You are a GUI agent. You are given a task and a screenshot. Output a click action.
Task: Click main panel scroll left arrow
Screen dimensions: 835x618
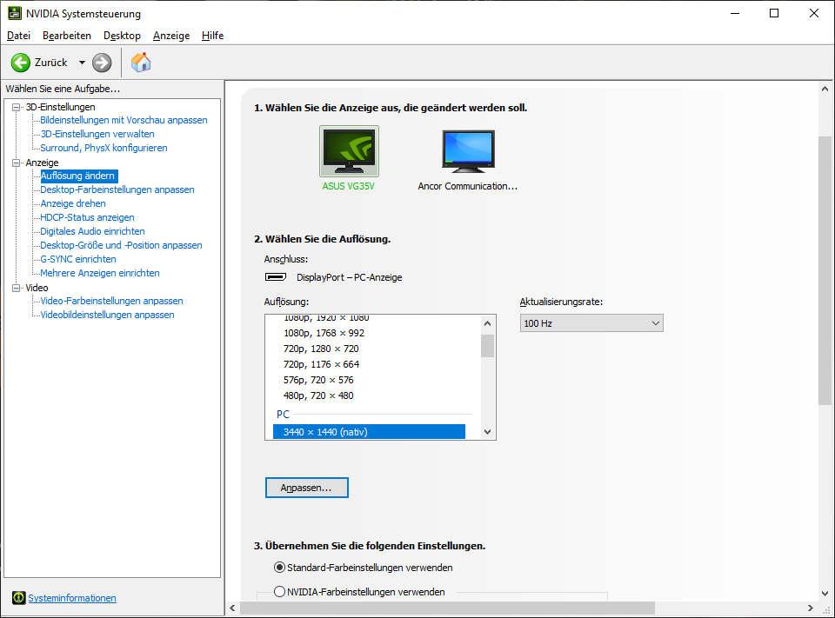[x=232, y=608]
